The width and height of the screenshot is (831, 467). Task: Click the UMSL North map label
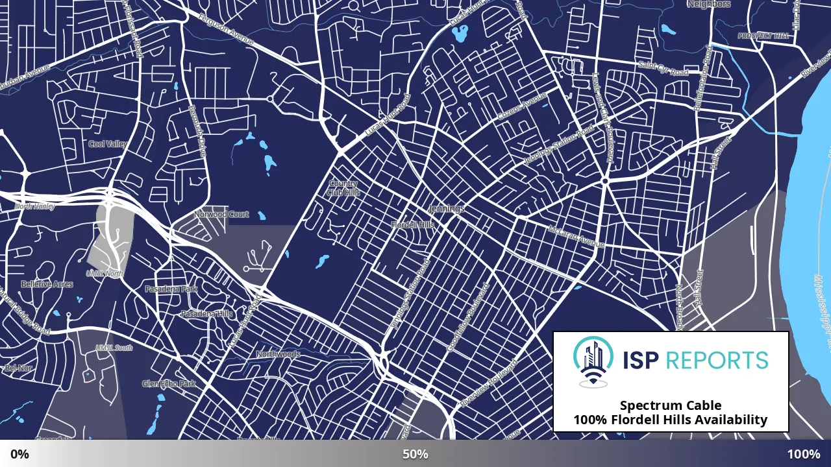click(x=104, y=274)
